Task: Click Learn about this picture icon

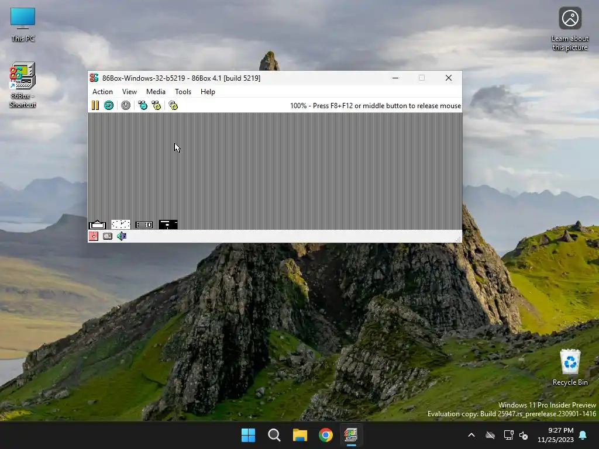Action: tap(570, 29)
